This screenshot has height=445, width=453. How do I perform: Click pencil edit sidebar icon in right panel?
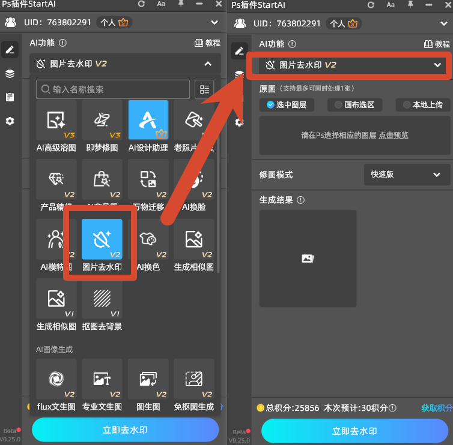pos(239,51)
